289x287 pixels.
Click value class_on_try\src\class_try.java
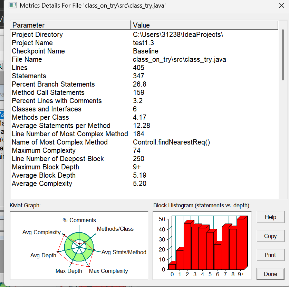tap(179, 59)
